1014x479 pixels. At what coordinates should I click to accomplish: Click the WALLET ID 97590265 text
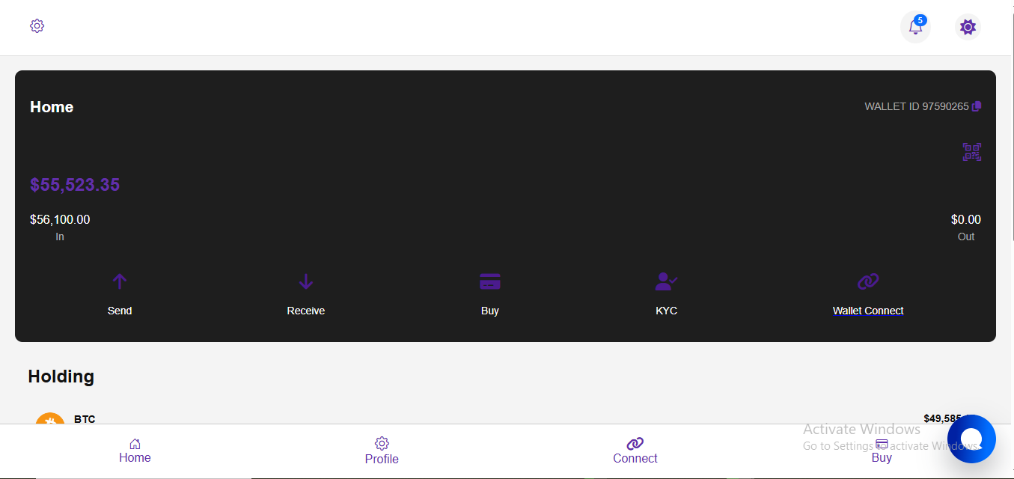pos(916,106)
